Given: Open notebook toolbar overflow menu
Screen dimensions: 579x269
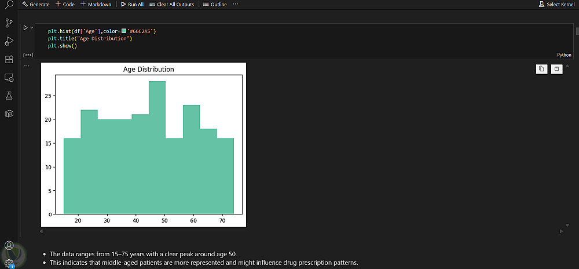Looking at the screenshot, I should click(x=235, y=4).
